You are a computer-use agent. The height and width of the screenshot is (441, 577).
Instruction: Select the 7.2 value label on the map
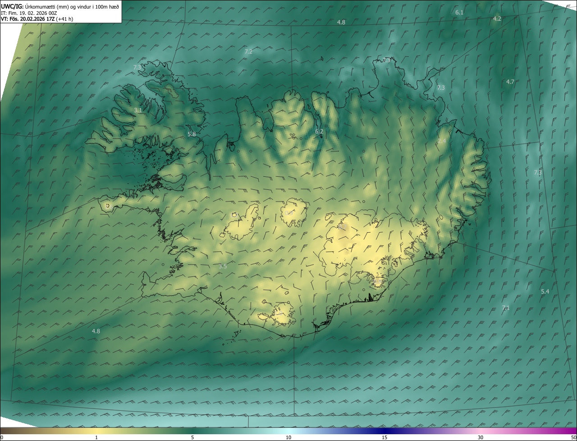pos(248,51)
